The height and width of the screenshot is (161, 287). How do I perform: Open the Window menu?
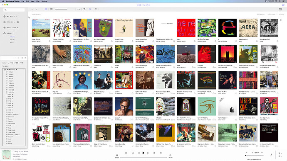point(44,1)
